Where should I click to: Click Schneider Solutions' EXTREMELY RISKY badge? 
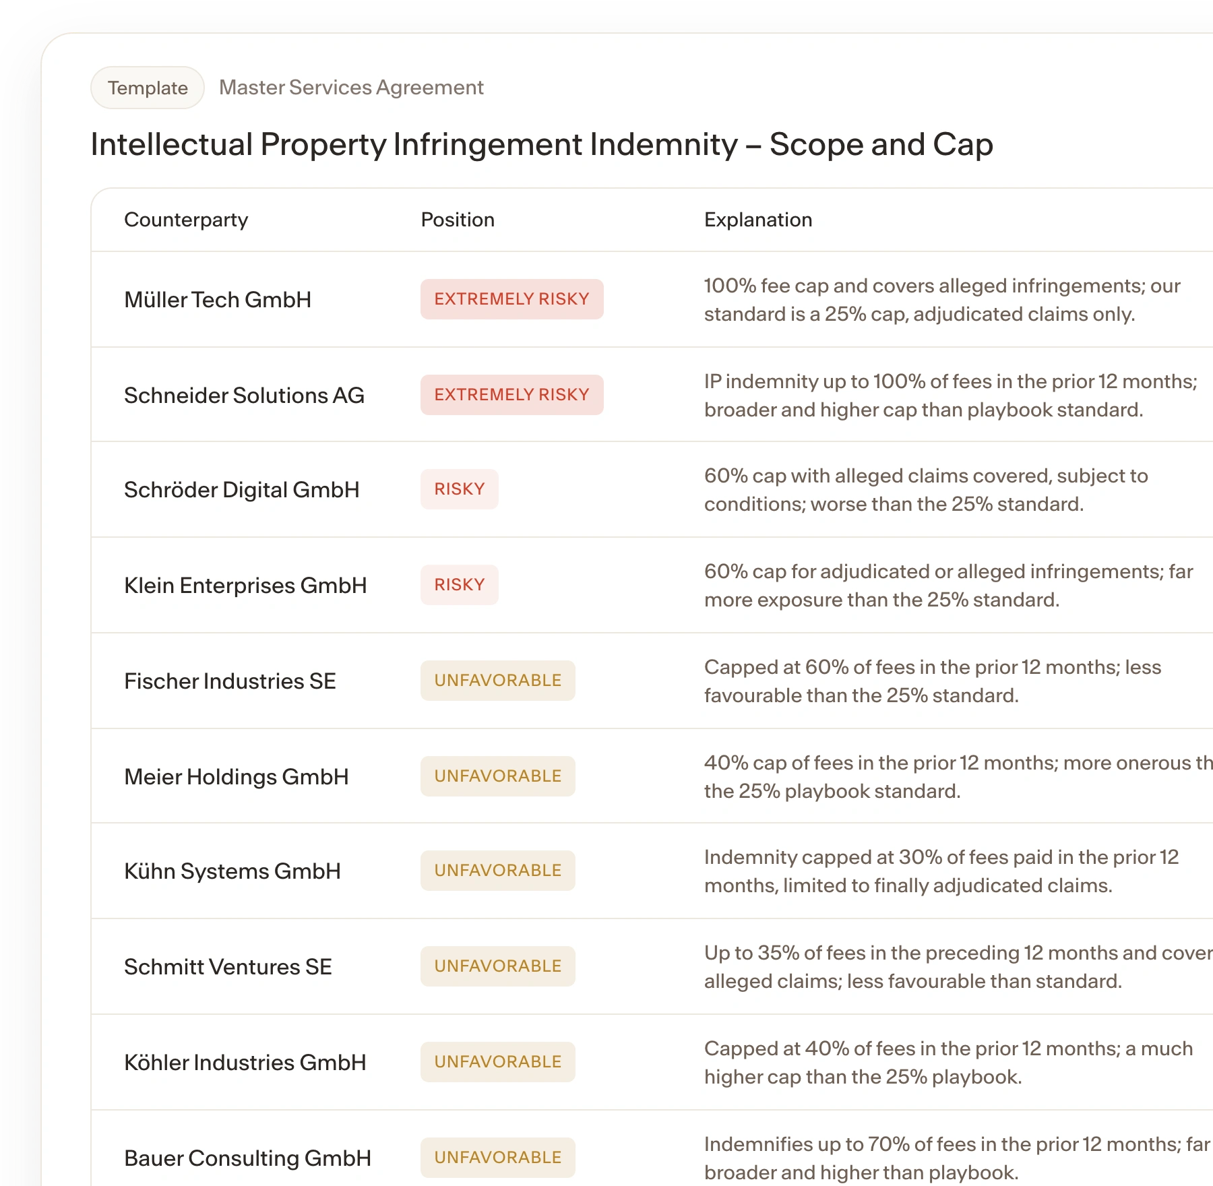pos(512,395)
